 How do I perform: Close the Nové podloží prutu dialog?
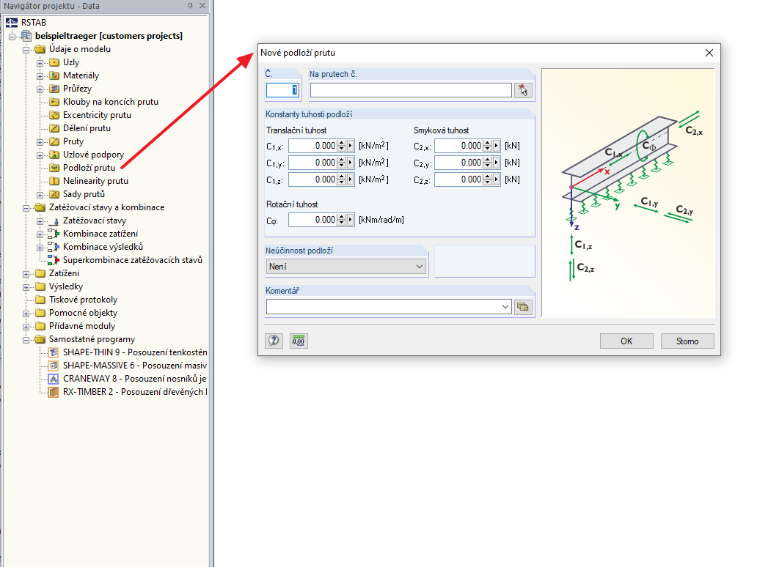[709, 53]
